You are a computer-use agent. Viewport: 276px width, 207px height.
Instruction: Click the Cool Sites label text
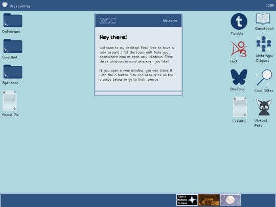(264, 90)
